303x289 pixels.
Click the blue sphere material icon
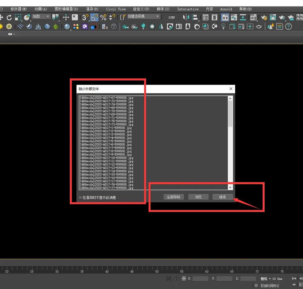coord(67,26)
